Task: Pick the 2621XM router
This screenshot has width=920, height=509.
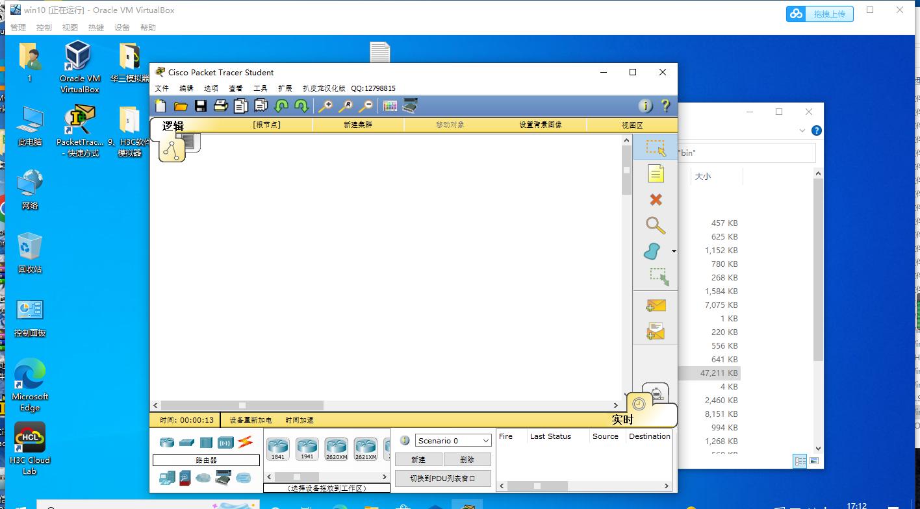Action: click(x=366, y=449)
